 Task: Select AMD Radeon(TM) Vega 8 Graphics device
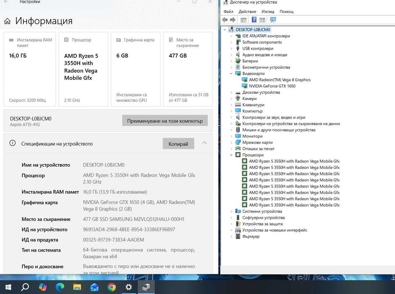[280, 79]
